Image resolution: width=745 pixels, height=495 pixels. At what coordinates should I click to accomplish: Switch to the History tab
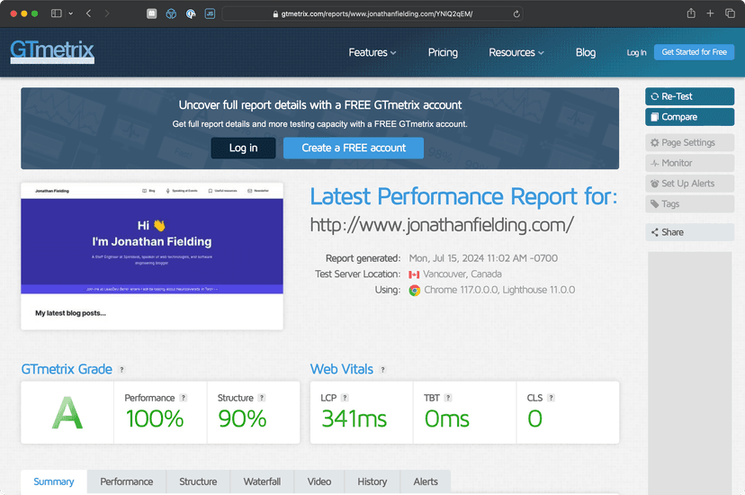pyautogui.click(x=372, y=481)
